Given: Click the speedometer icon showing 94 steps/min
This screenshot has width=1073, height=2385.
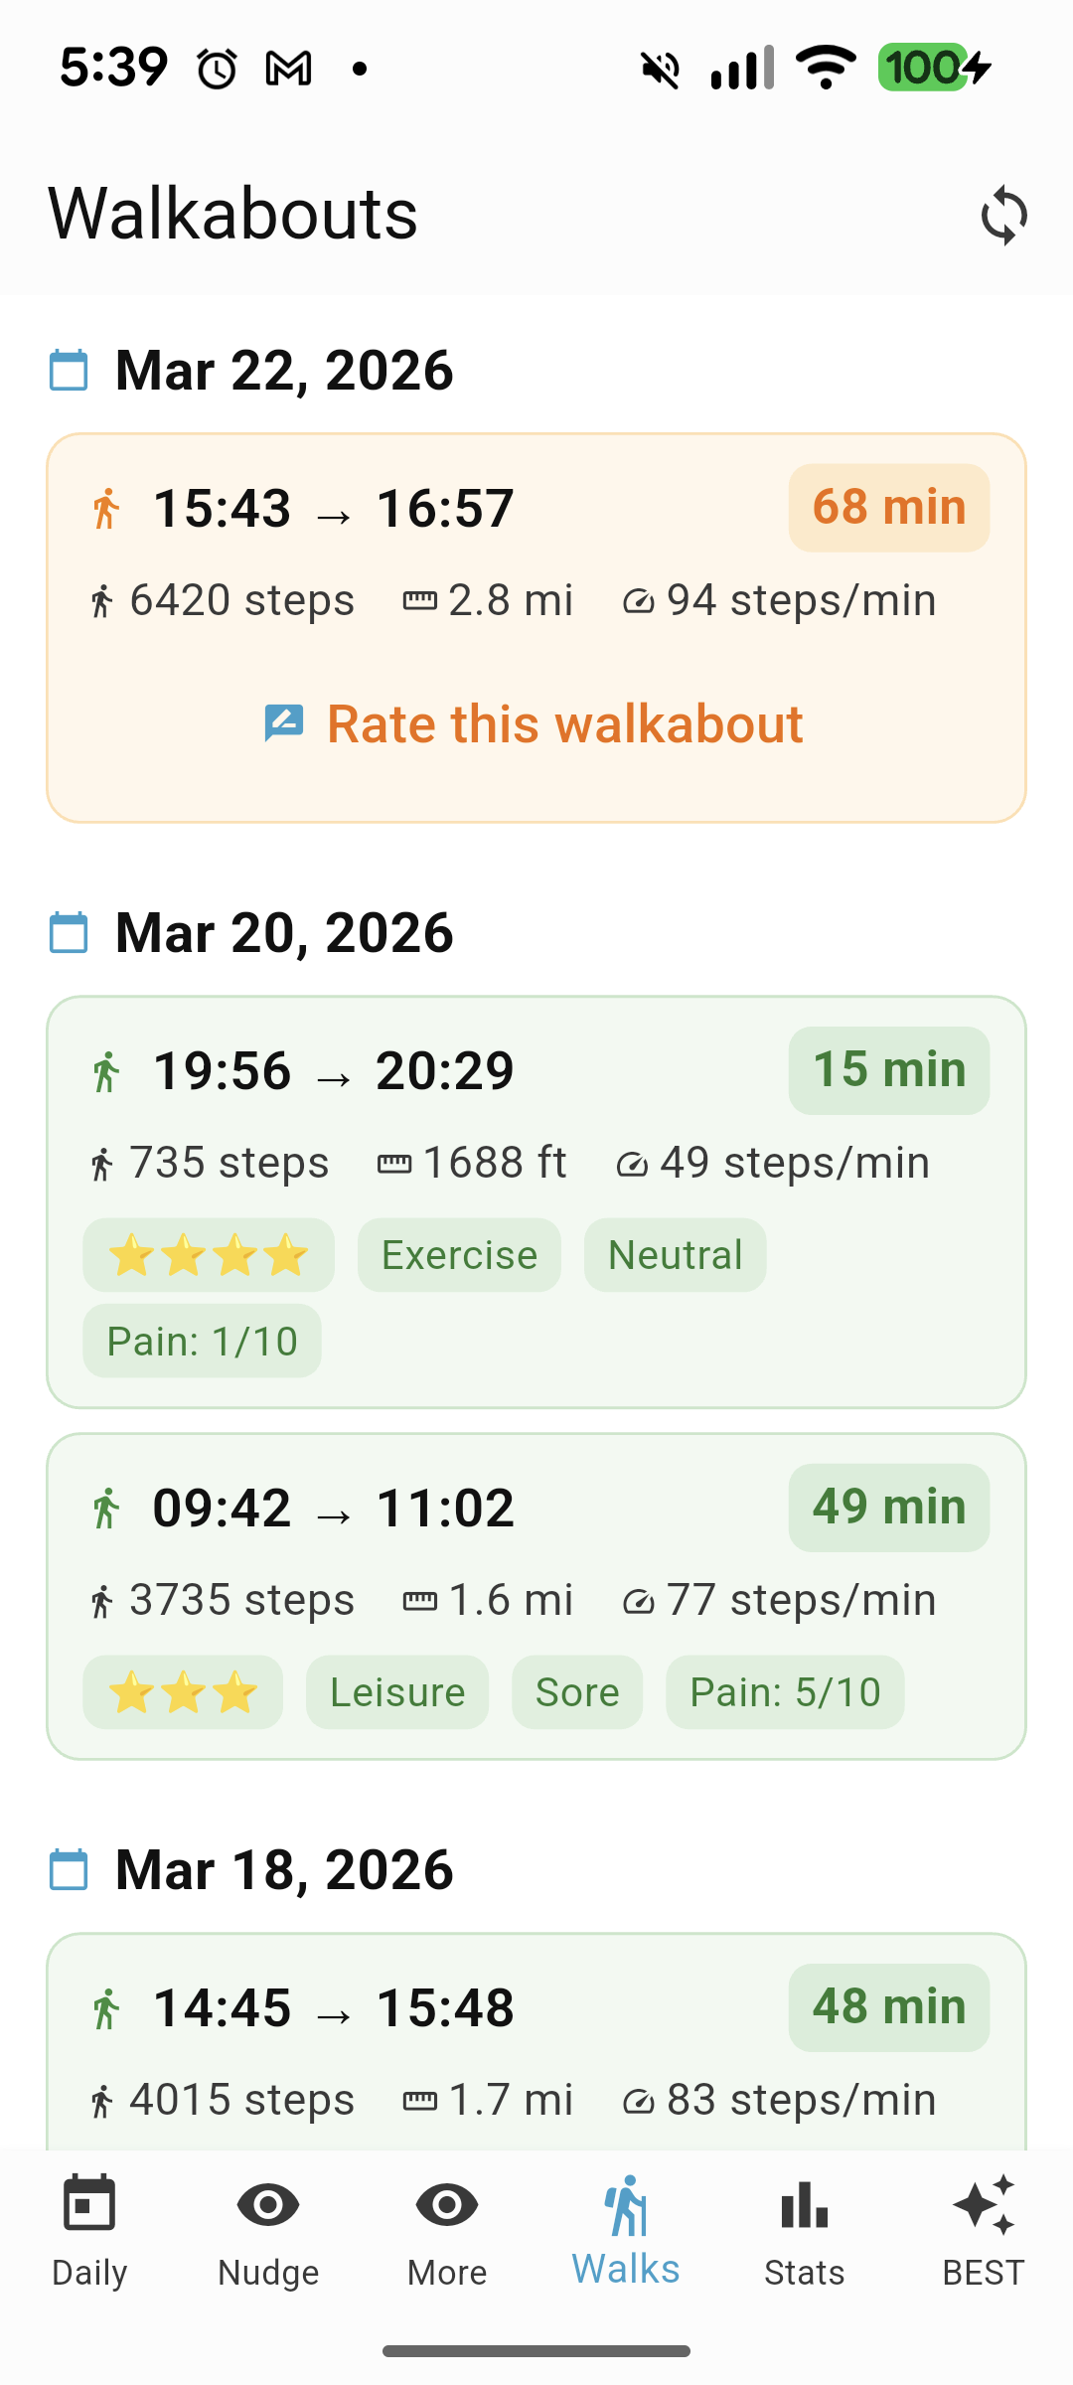Looking at the screenshot, I should click(x=640, y=600).
